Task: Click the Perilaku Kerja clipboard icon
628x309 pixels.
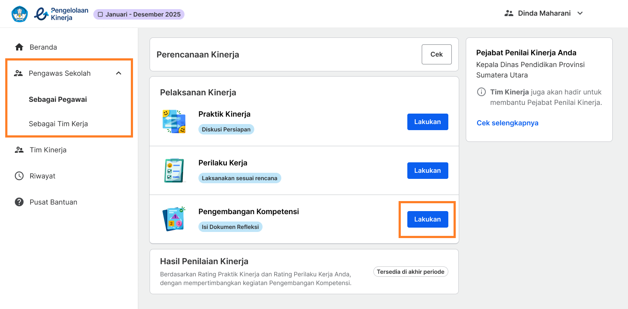Action: coord(174,170)
